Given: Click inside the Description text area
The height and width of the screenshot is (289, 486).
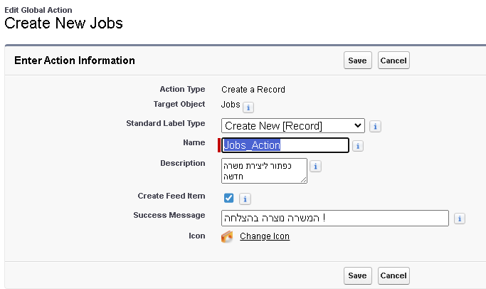Looking at the screenshot, I should click(264, 171).
